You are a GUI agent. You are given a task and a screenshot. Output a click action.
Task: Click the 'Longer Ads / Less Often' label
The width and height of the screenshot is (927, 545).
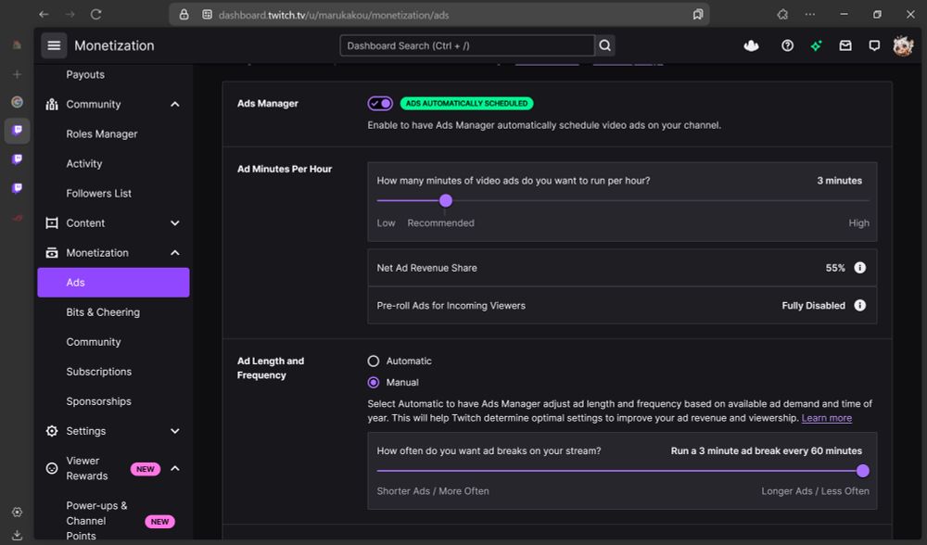coord(815,491)
